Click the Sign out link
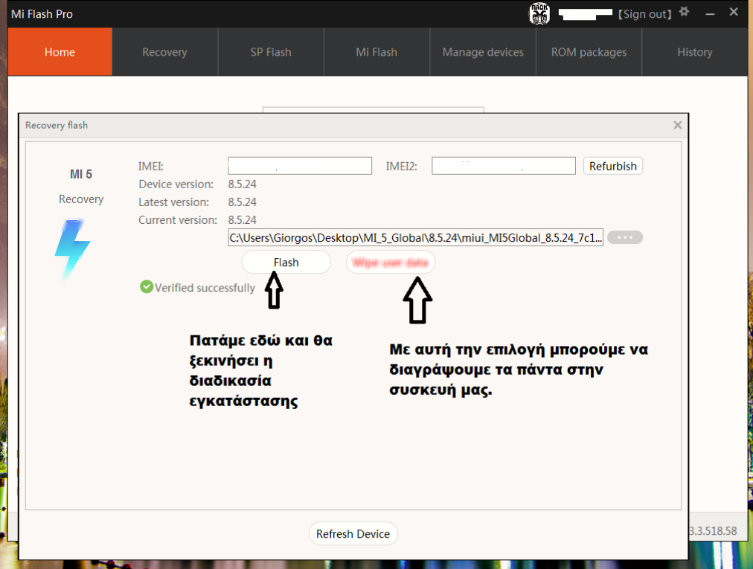The width and height of the screenshot is (753, 569). (644, 14)
